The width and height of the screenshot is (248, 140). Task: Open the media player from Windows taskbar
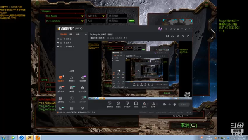(13, 138)
